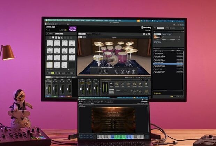Click the Groove Agent logo title
The image size is (216, 146).
51,27
